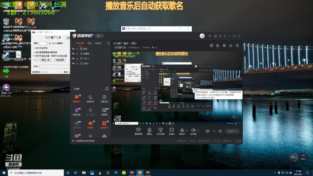This screenshot has width=313, height=176.
Task: Launch the 读弹幕 tool
Action: tap(104, 112)
